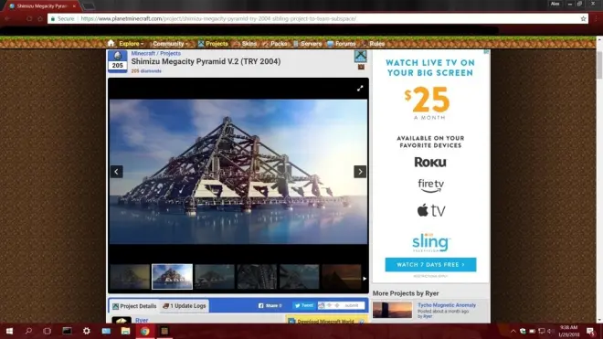Click the crossed pickaxe icon beside title
Screen dimensions: 603x339
[360, 56]
